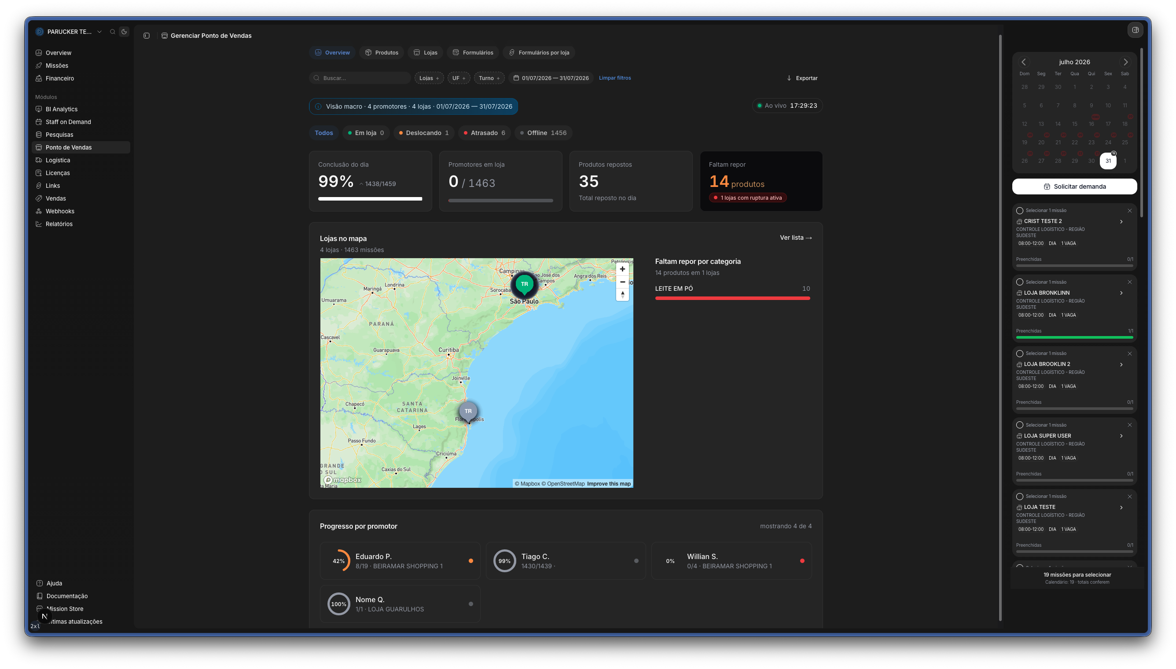Viewport: 1176px width, 669px height.
Task: Open the UF filter dropdown
Action: [x=458, y=78]
